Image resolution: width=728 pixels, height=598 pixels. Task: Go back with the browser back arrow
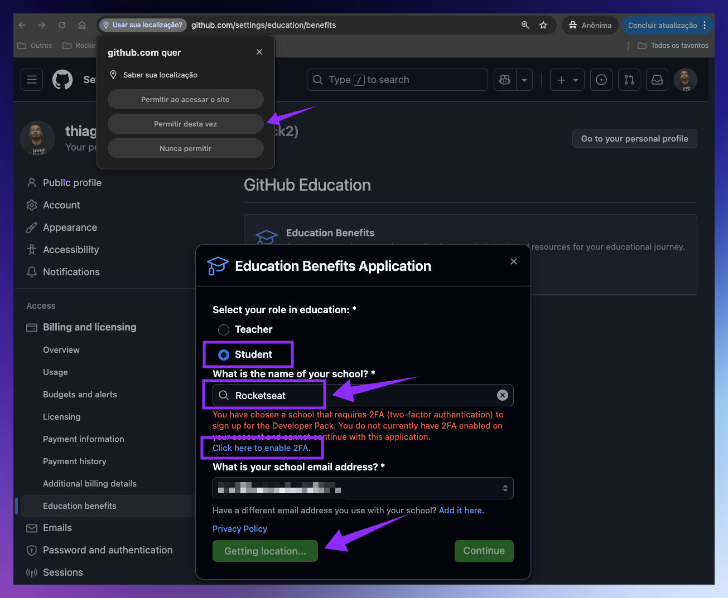[x=22, y=25]
